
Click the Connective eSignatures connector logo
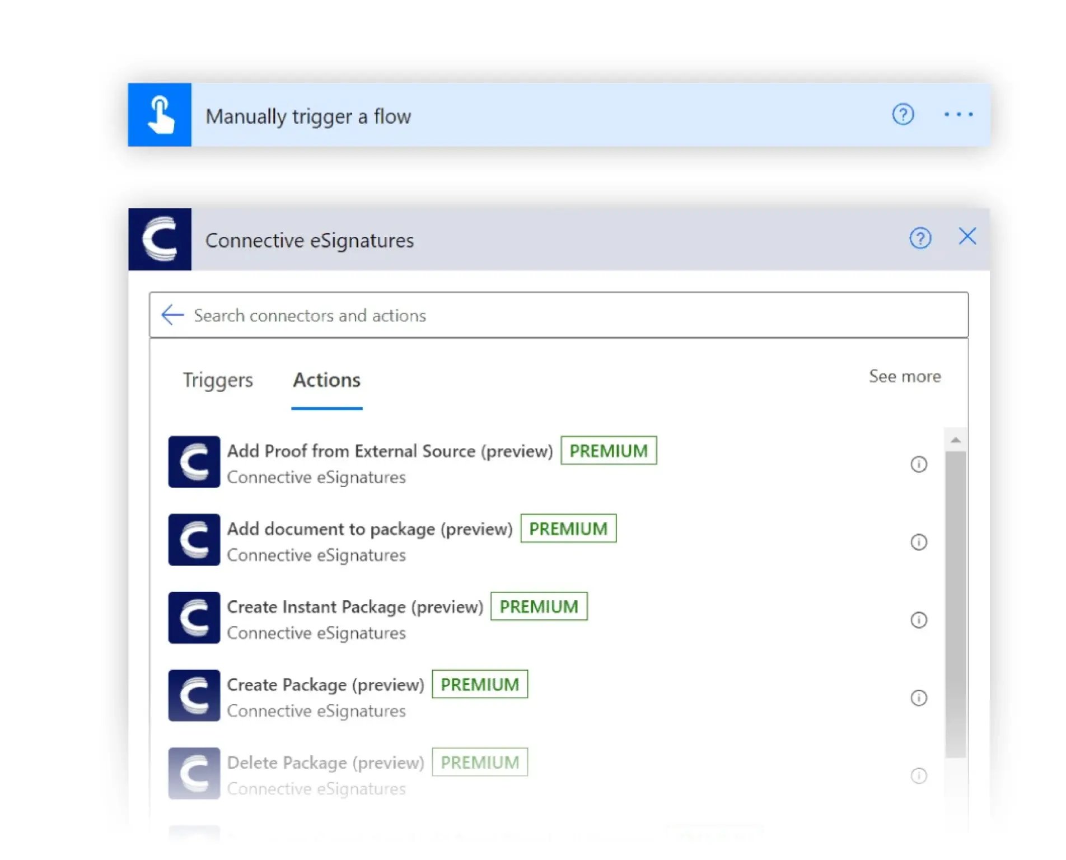[x=160, y=240]
